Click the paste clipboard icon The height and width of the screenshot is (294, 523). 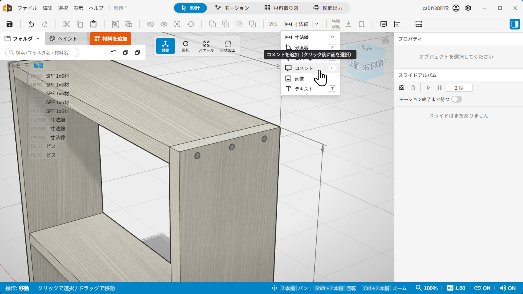tap(93, 24)
